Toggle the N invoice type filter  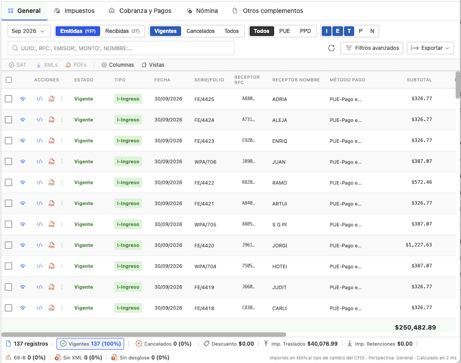tap(372, 31)
